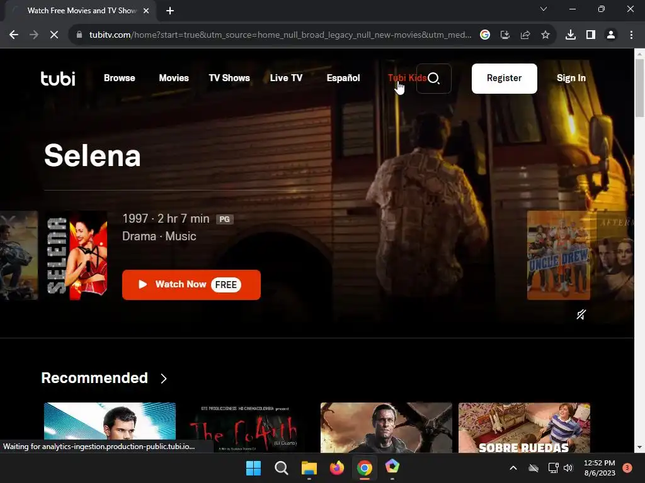Click the Chrome taskbar icon
This screenshot has width=645, height=483.
365,468
